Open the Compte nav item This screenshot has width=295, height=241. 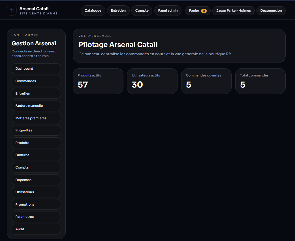click(142, 10)
